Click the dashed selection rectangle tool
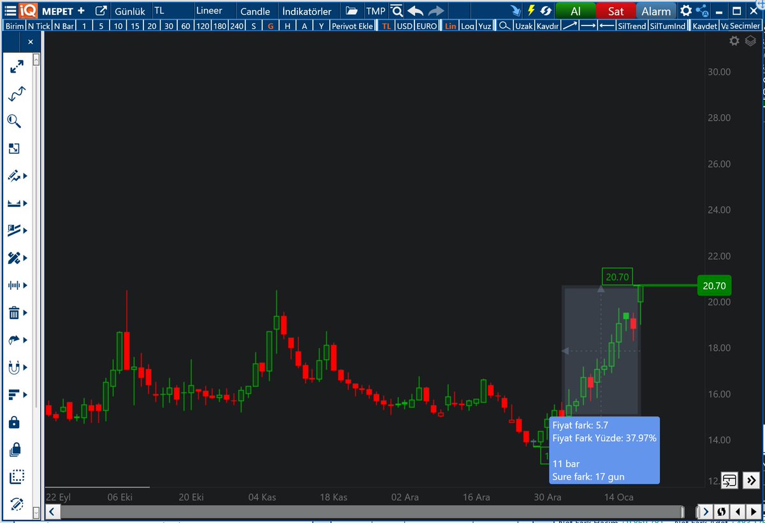 point(17,477)
